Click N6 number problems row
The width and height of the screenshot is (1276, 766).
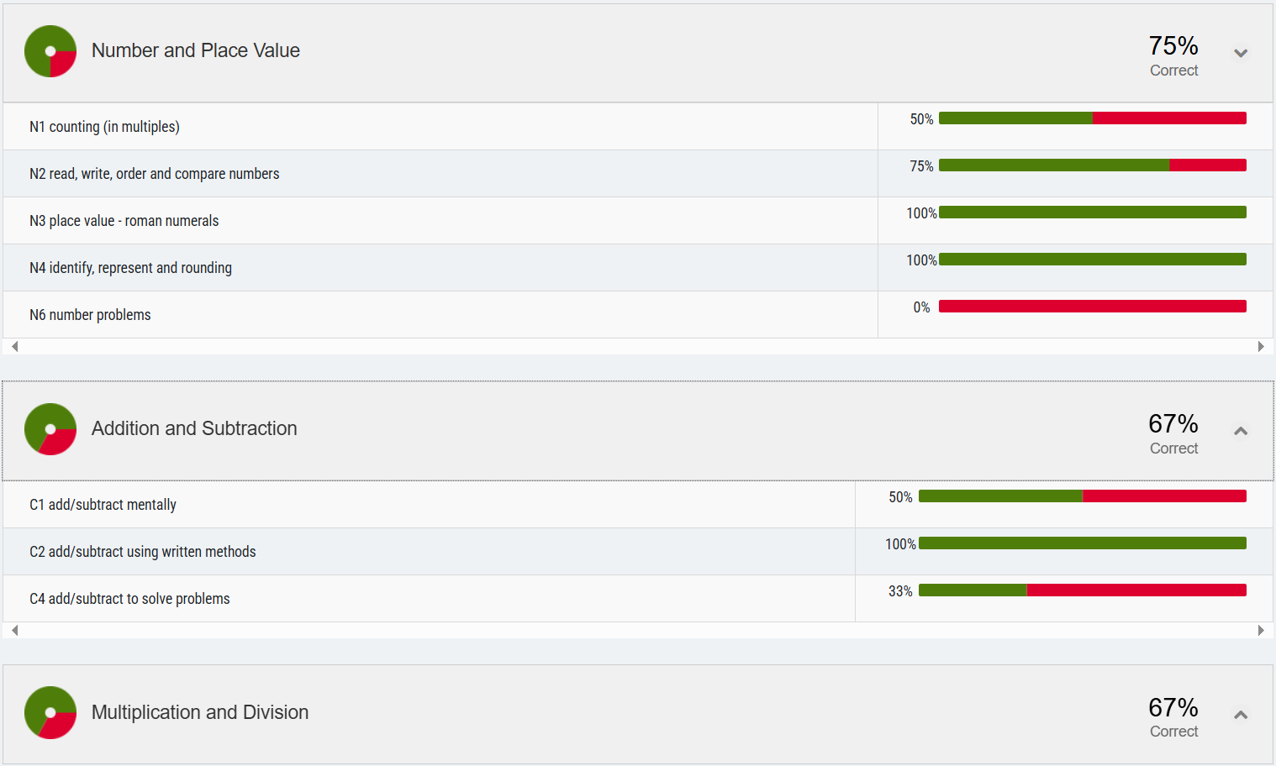pyautogui.click(x=90, y=315)
